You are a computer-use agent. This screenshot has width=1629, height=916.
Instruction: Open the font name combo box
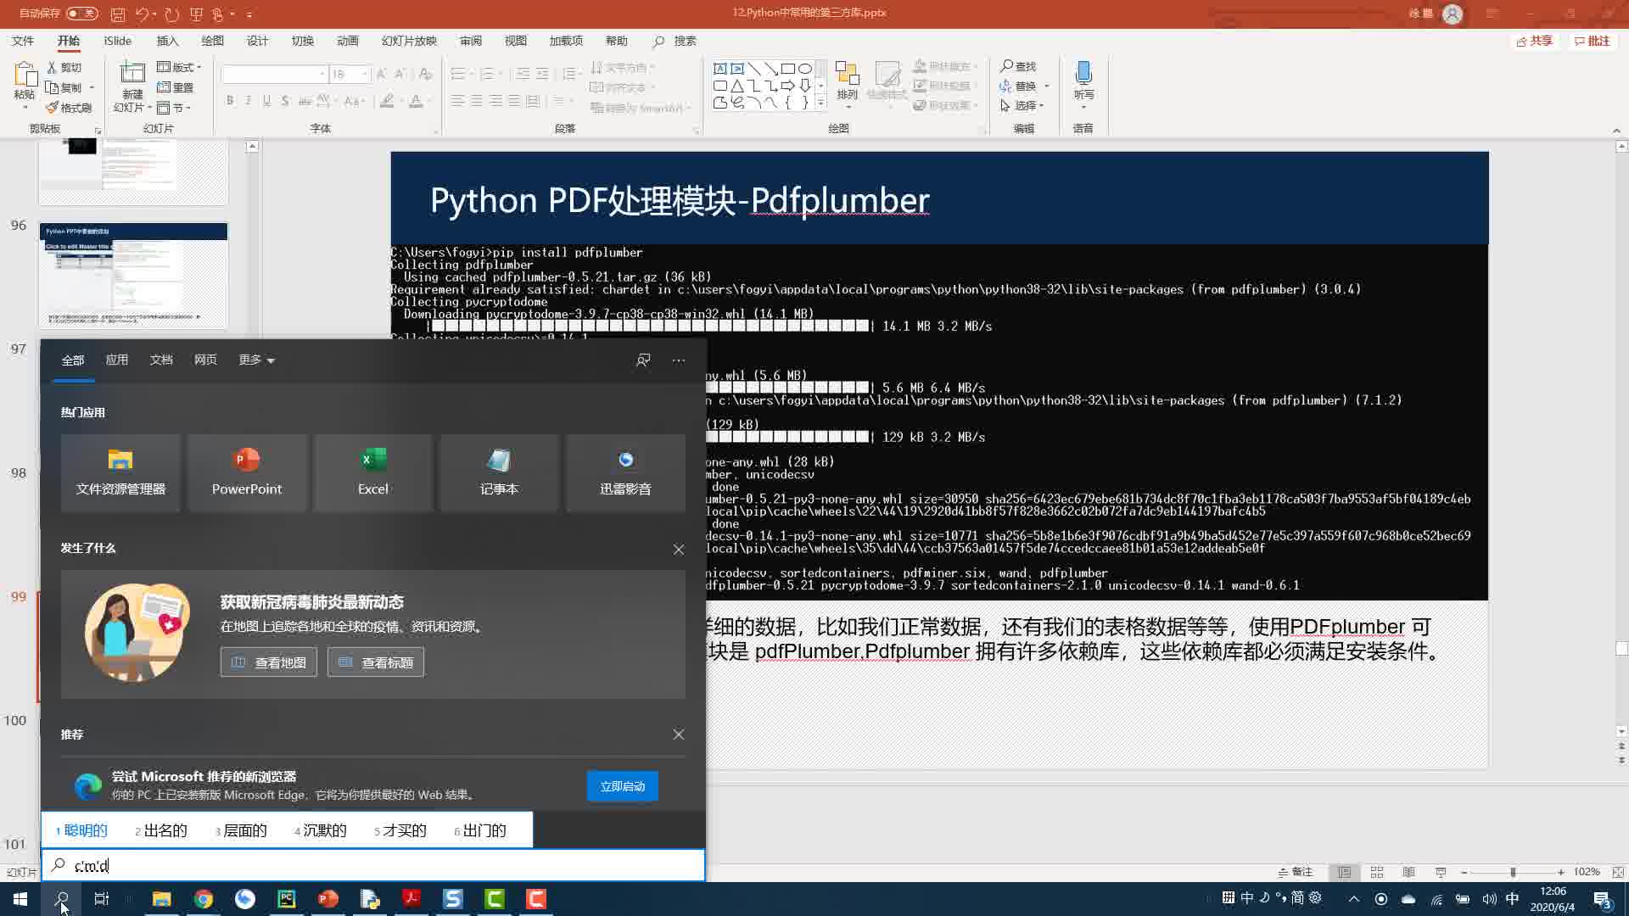coord(274,74)
